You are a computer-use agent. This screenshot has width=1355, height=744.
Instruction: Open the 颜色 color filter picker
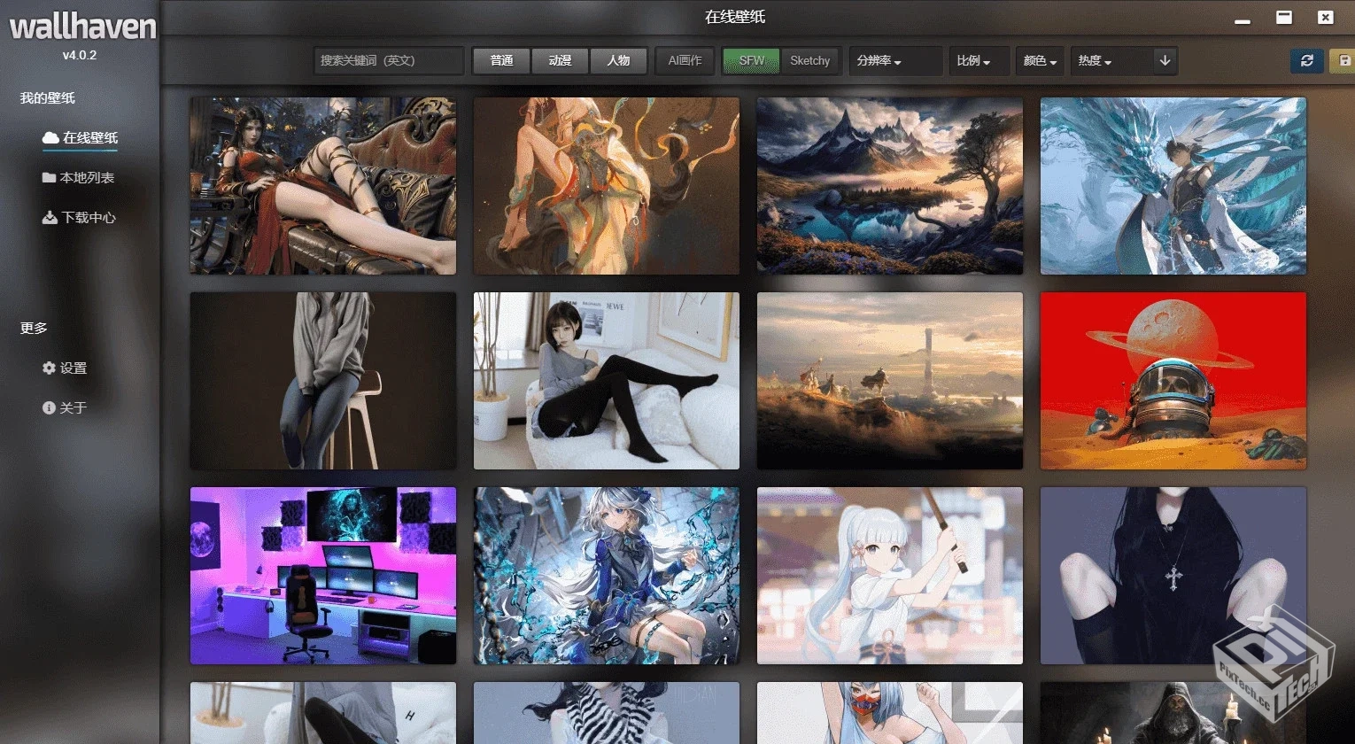tap(1039, 60)
